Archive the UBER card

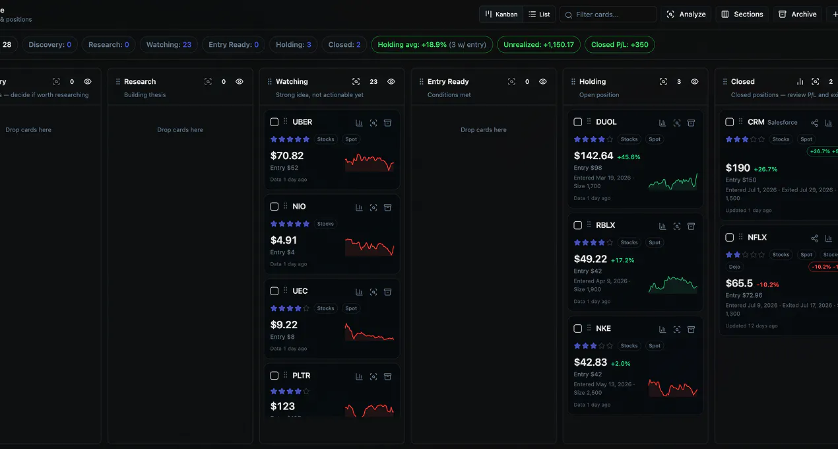click(x=388, y=123)
